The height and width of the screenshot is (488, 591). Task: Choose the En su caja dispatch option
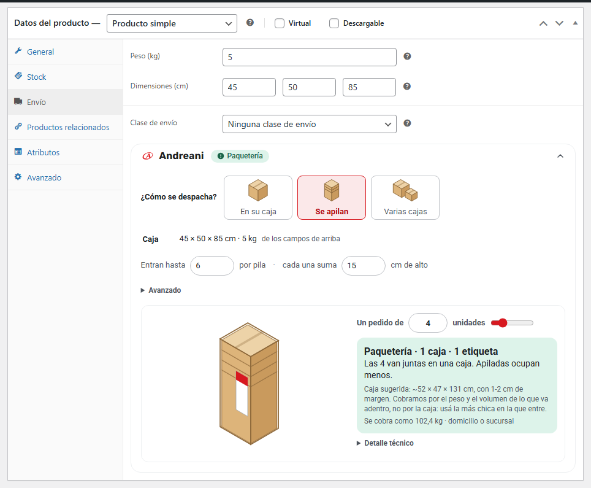click(x=258, y=198)
